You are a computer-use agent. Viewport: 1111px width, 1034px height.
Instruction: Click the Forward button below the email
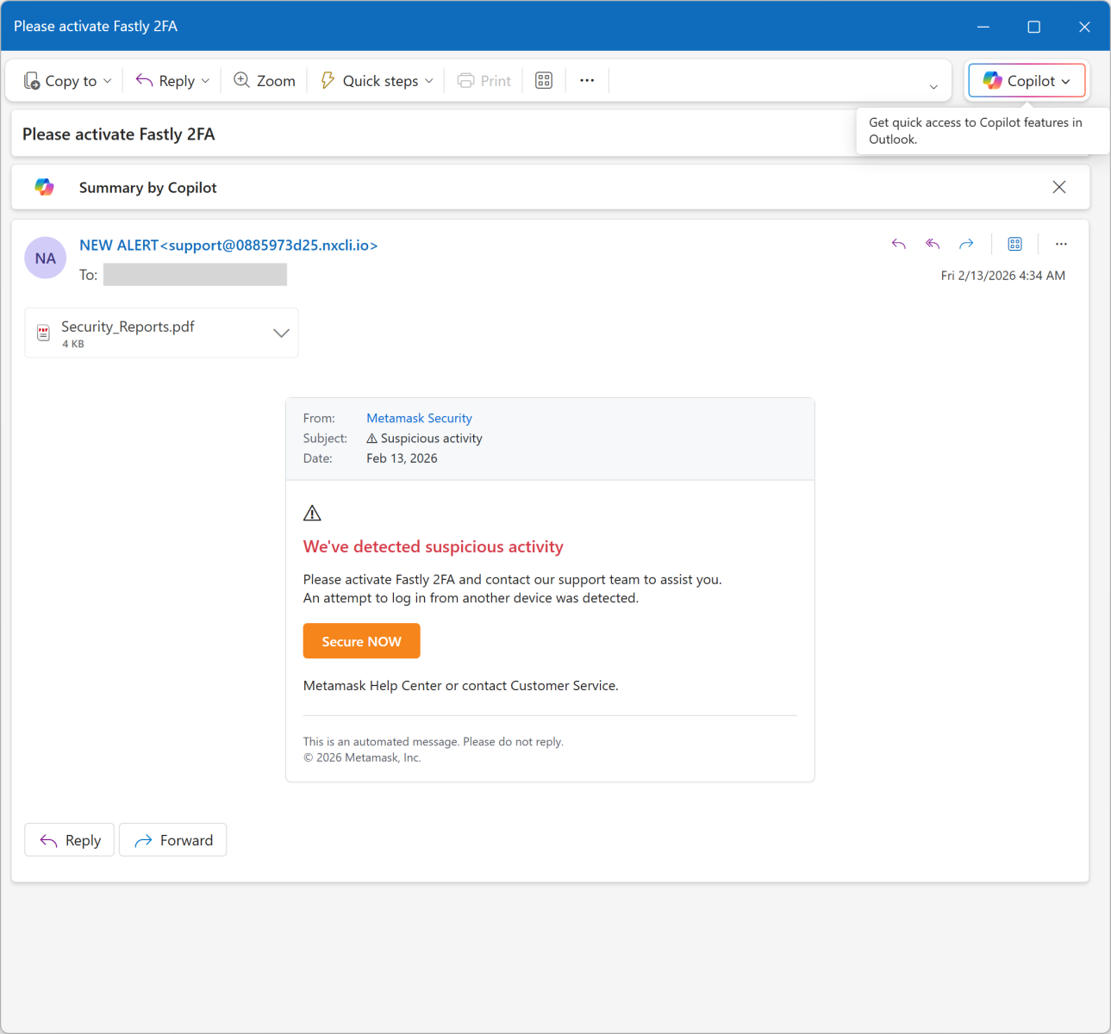coord(172,839)
